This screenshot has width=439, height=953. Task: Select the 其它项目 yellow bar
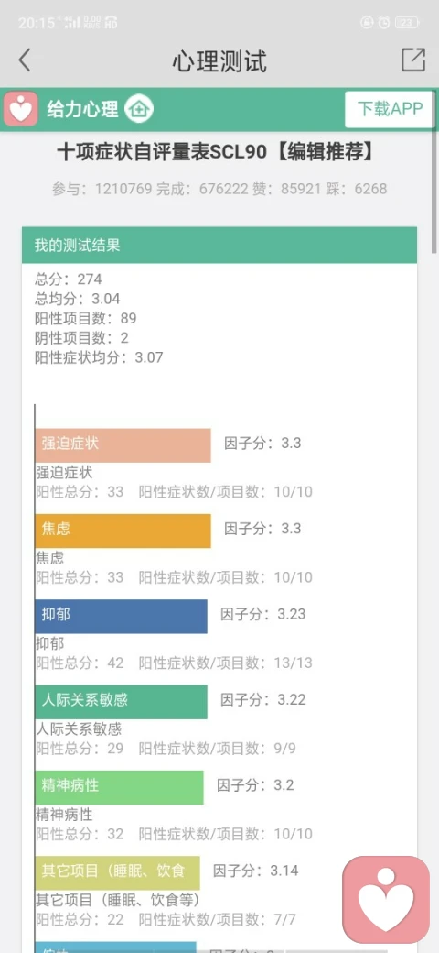coord(118,872)
